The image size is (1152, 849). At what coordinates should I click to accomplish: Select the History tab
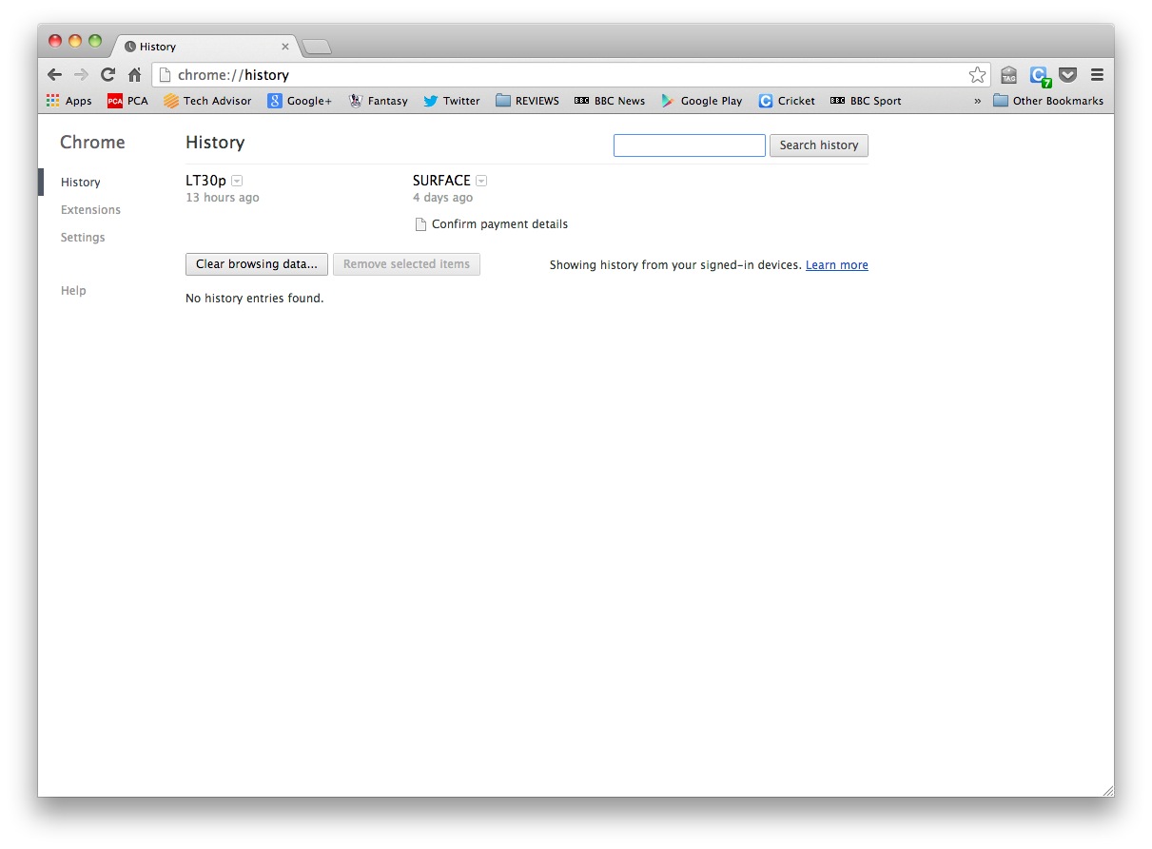click(205, 46)
